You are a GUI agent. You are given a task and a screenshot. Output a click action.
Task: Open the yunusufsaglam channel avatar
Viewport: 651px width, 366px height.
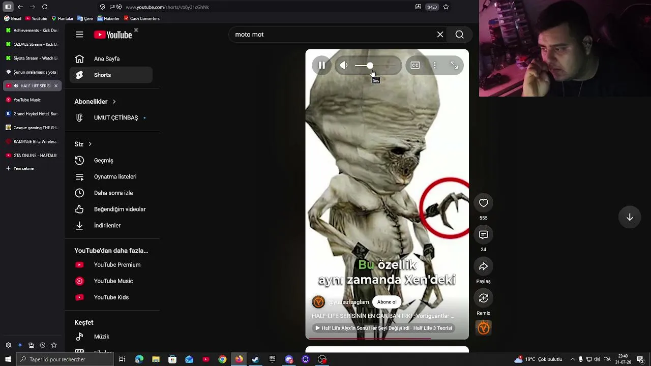coord(318,302)
